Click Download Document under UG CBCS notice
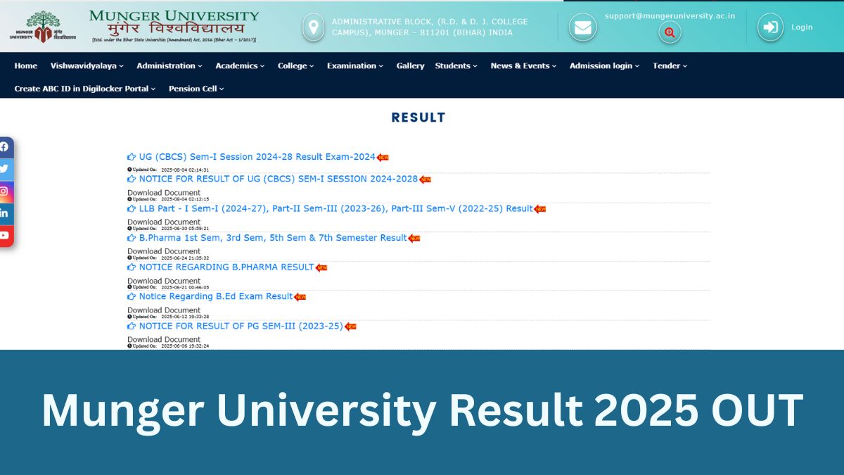Image resolution: width=844 pixels, height=475 pixels. pyautogui.click(x=164, y=193)
